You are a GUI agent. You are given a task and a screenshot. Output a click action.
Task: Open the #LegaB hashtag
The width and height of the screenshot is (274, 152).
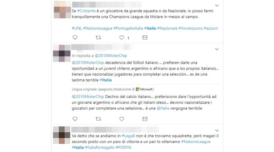(128, 136)
